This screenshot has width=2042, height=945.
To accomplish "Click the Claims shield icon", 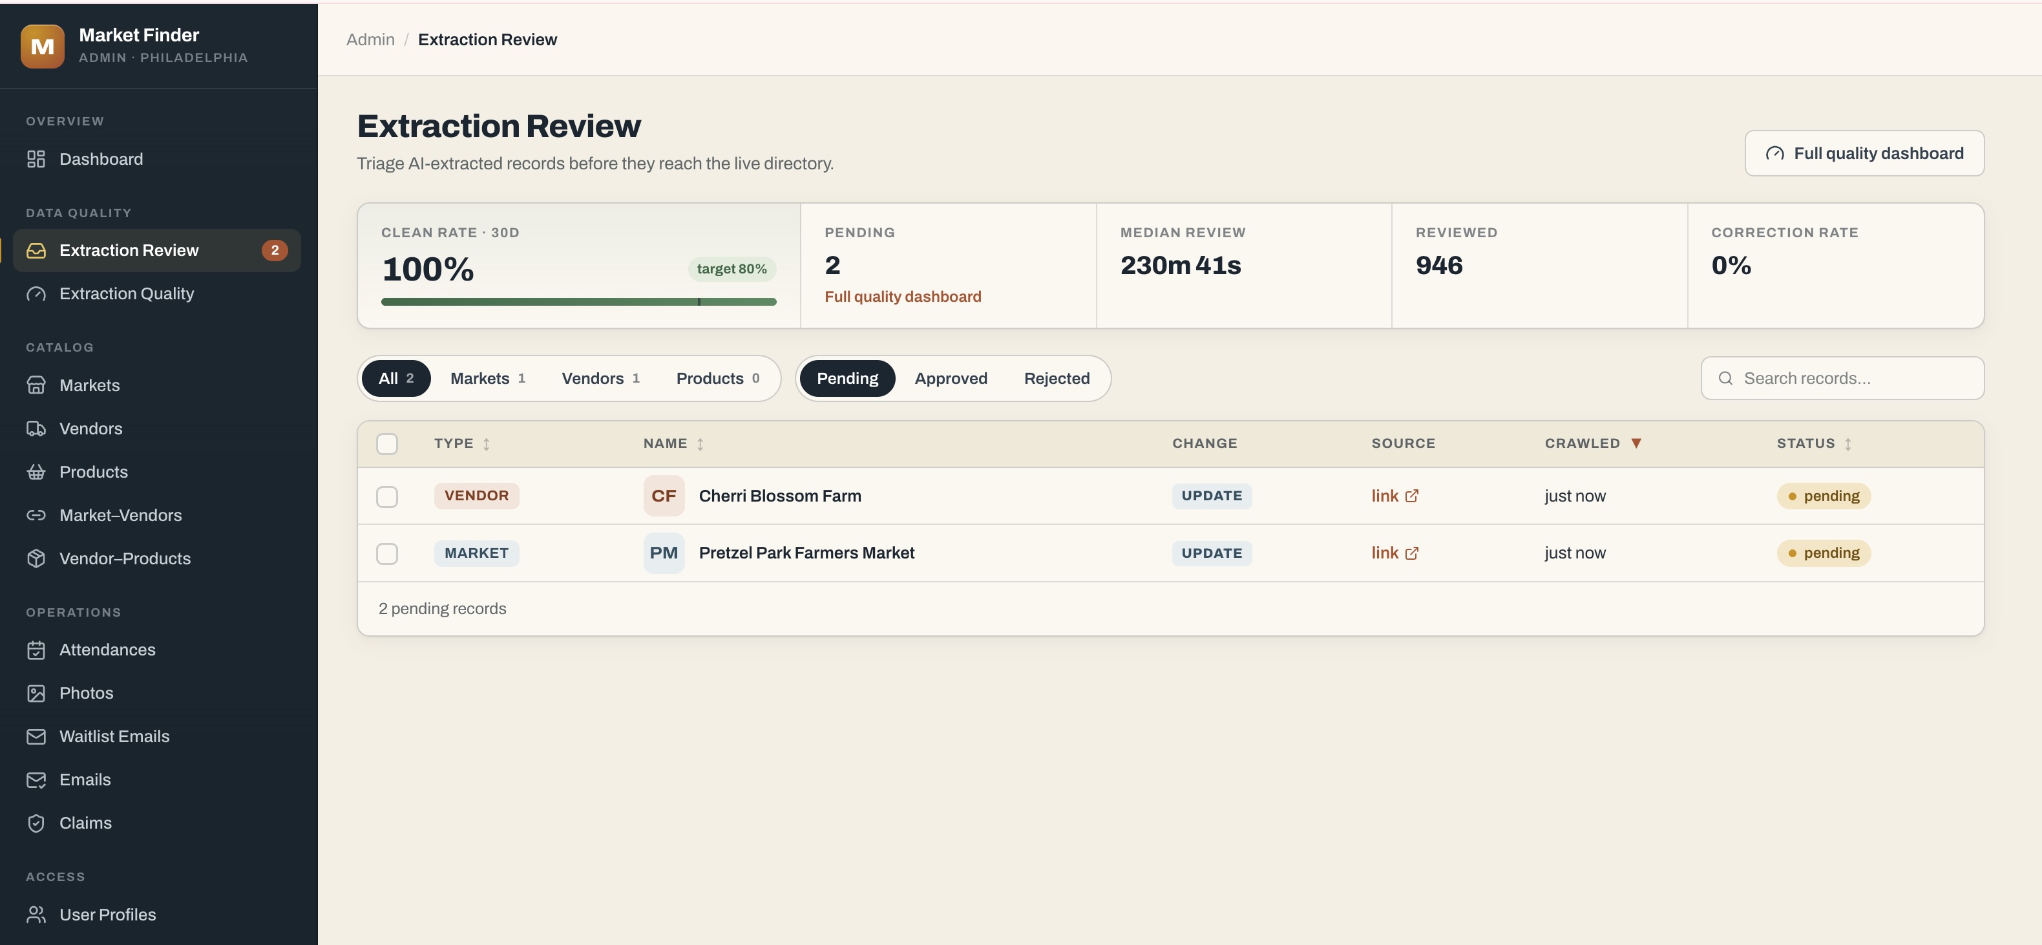I will coord(36,823).
